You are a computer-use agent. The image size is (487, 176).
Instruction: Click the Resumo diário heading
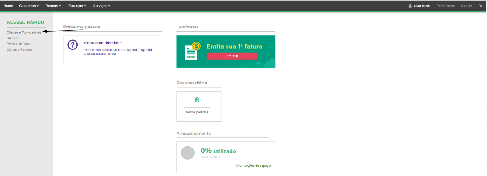coord(191,83)
